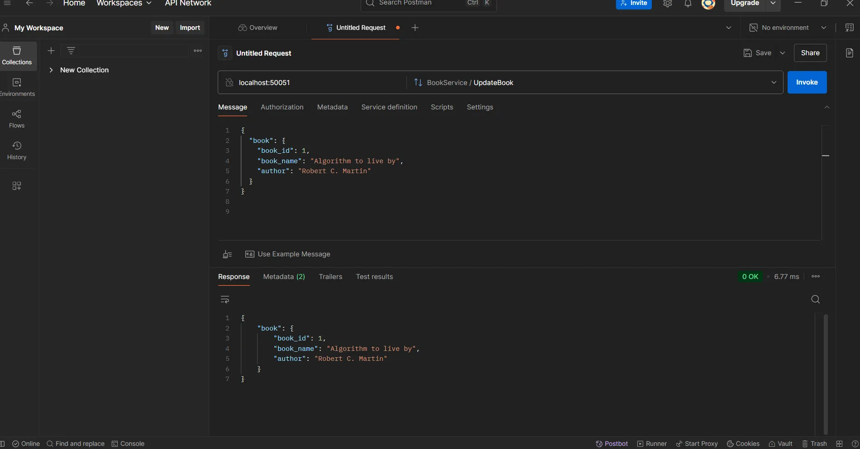
Task: Open the Collections panel
Action: [17, 55]
